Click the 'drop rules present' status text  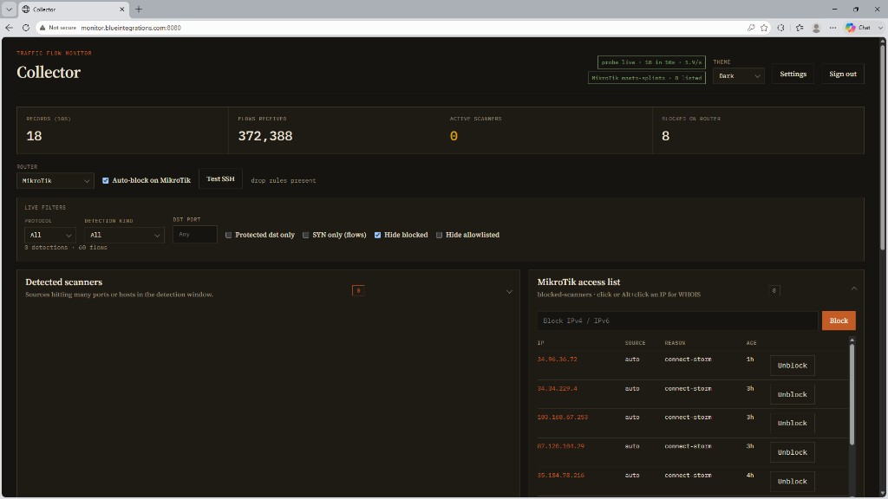click(x=284, y=180)
